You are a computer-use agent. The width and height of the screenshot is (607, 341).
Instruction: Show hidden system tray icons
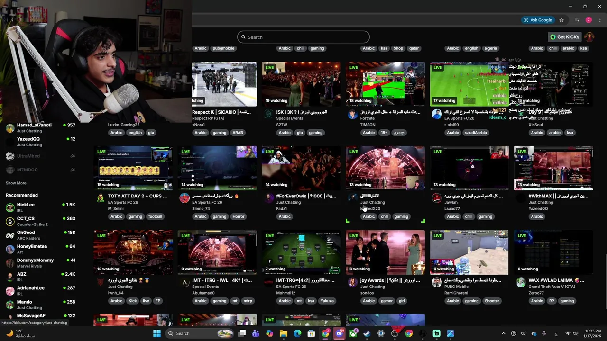pos(504,333)
